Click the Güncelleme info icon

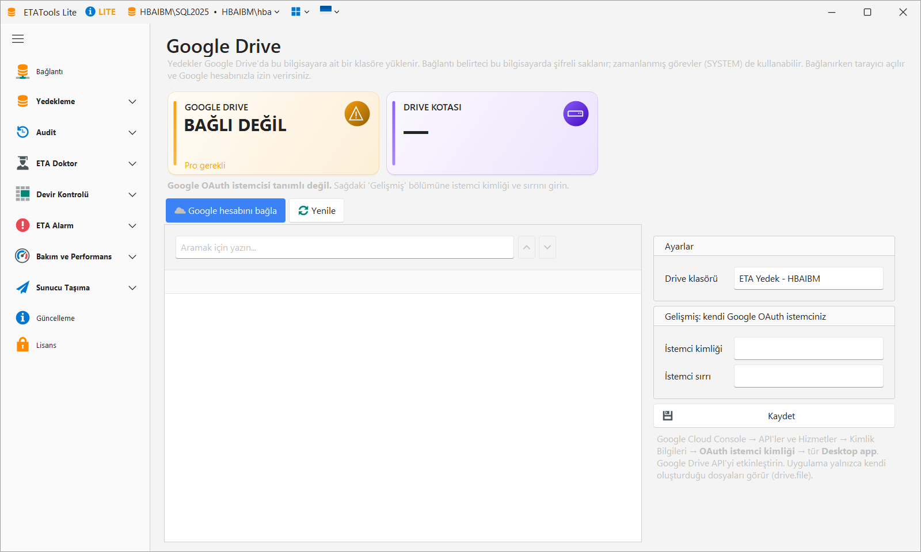click(x=22, y=318)
